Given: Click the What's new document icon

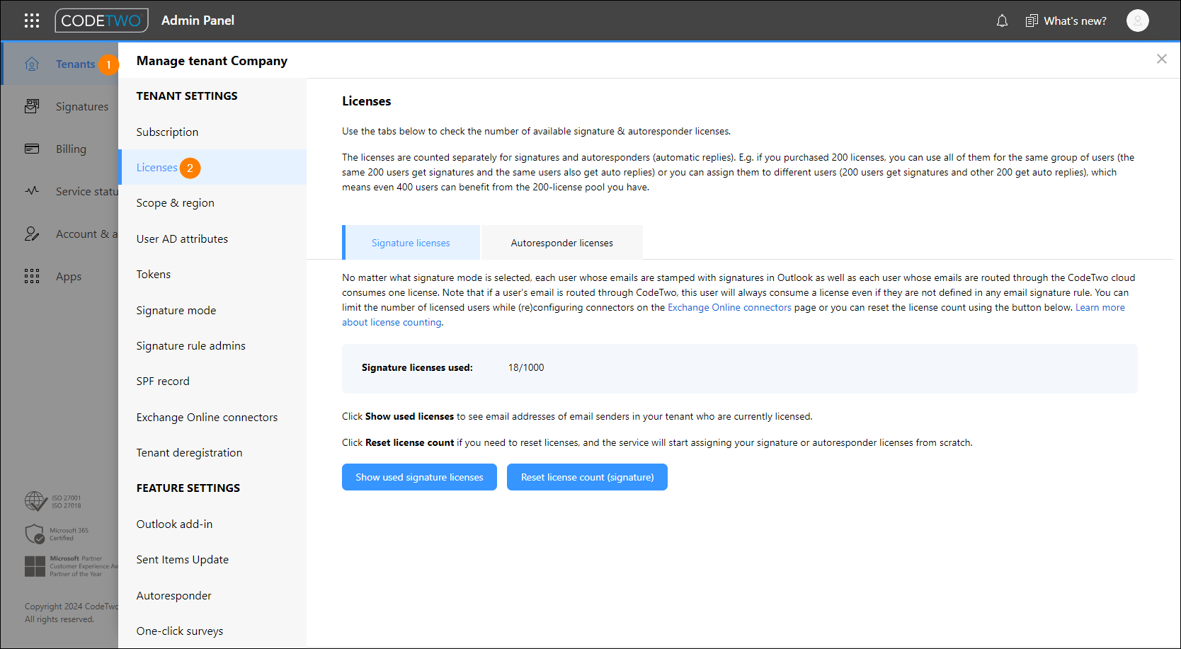Looking at the screenshot, I should (1032, 21).
